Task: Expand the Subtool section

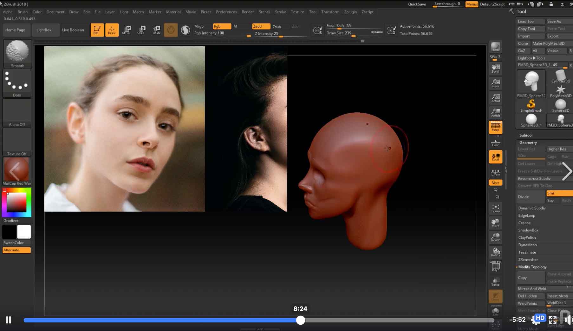Action: 526,135
